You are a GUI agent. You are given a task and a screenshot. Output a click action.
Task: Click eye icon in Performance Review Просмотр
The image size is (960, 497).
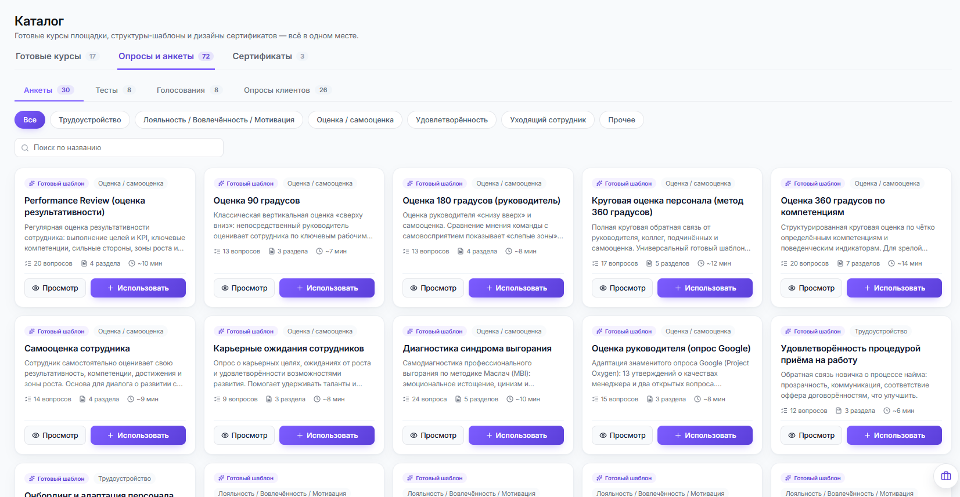[35, 288]
